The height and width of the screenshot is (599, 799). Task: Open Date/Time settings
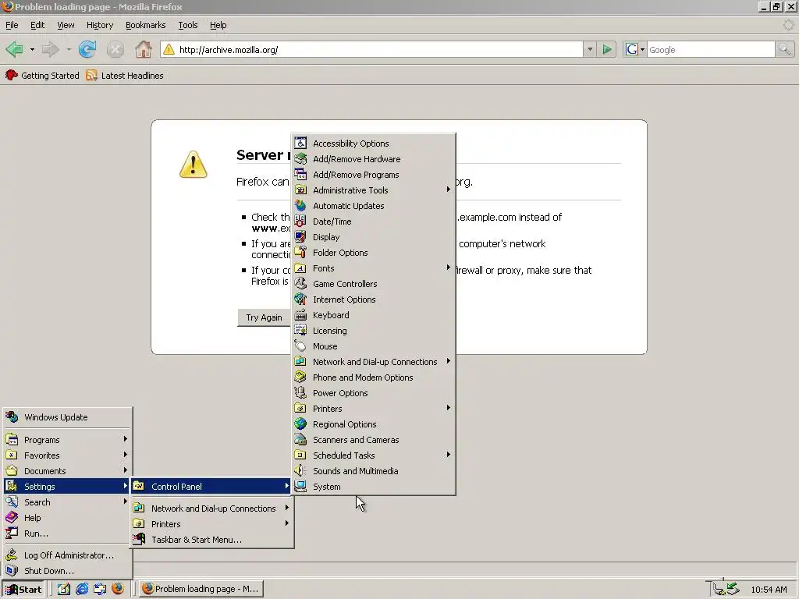374,222
